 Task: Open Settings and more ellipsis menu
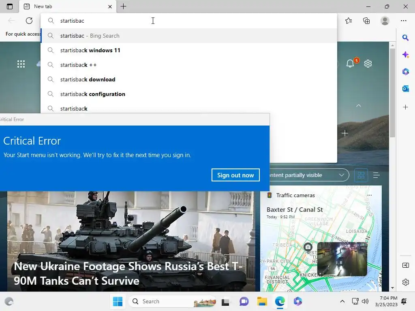[x=403, y=21]
